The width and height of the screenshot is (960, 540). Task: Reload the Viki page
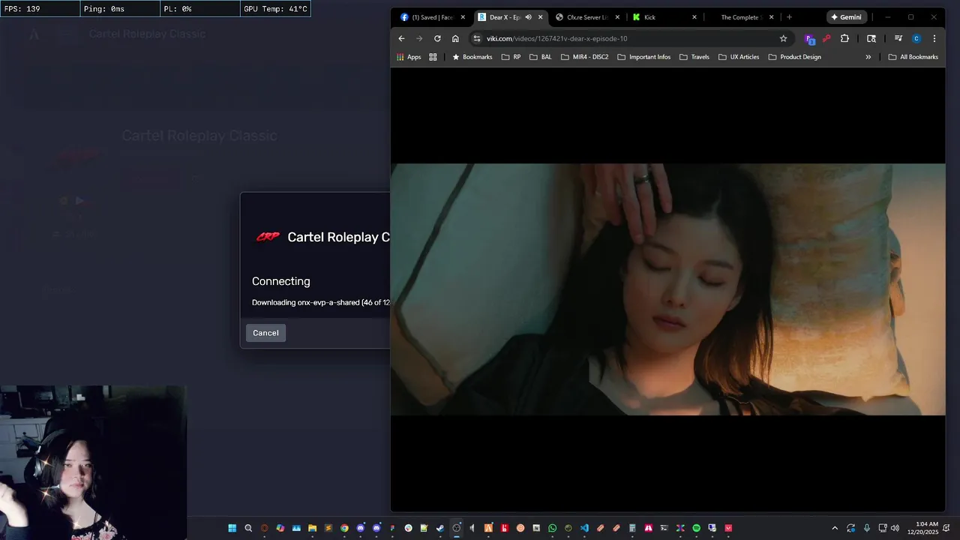click(437, 38)
